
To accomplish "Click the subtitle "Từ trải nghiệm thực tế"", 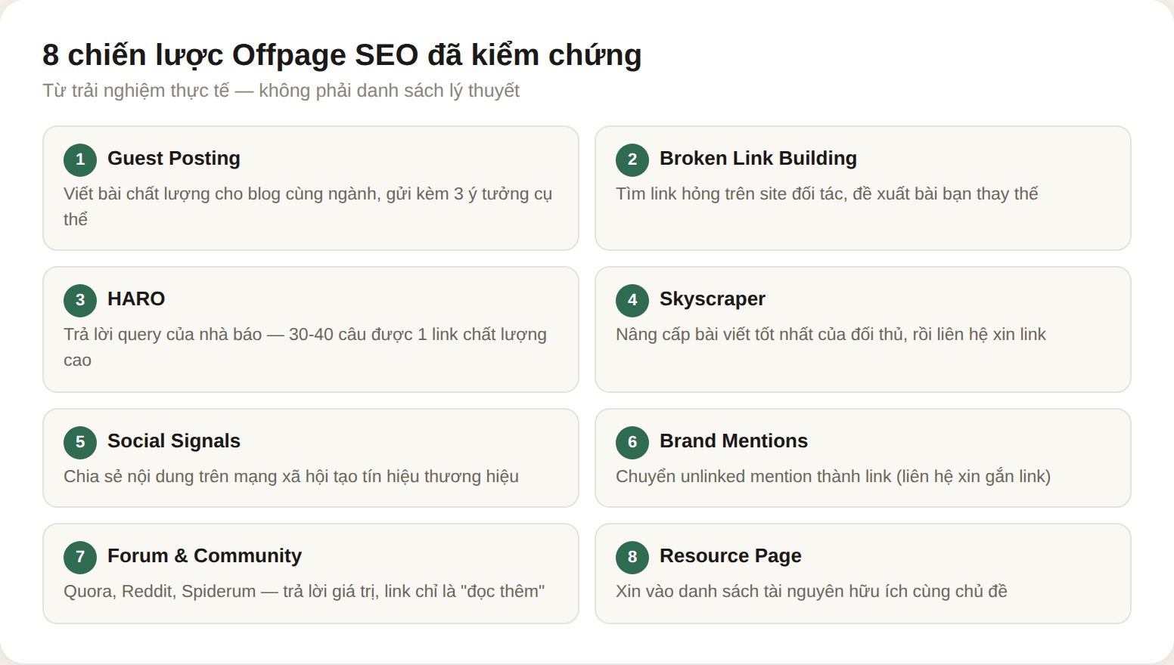I will [x=136, y=91].
